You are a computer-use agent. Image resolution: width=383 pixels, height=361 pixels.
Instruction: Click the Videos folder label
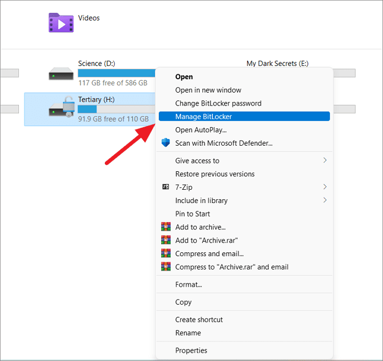89,18
